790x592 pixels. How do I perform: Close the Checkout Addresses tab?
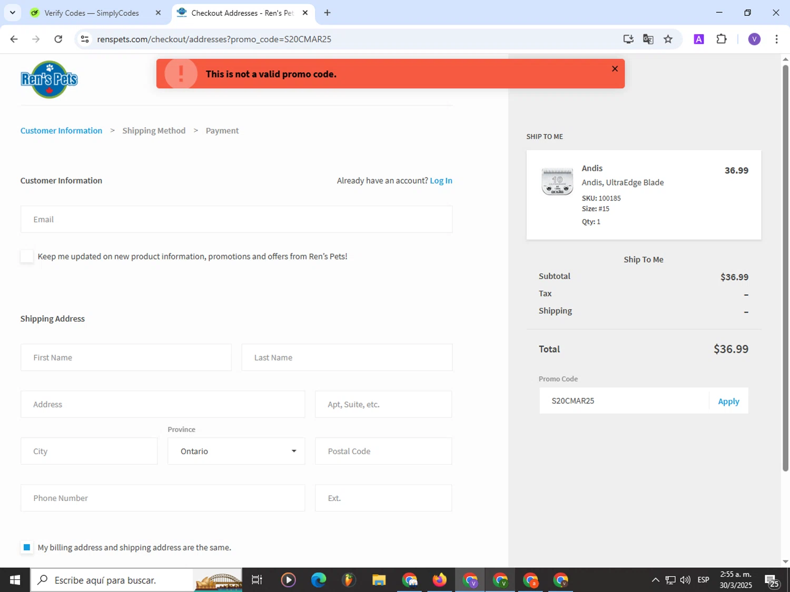pos(305,13)
